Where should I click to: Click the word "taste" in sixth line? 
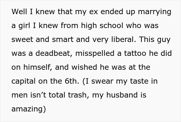click(139, 81)
